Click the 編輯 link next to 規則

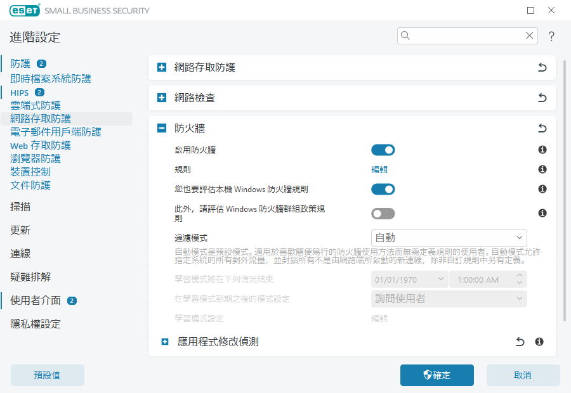[x=379, y=169]
